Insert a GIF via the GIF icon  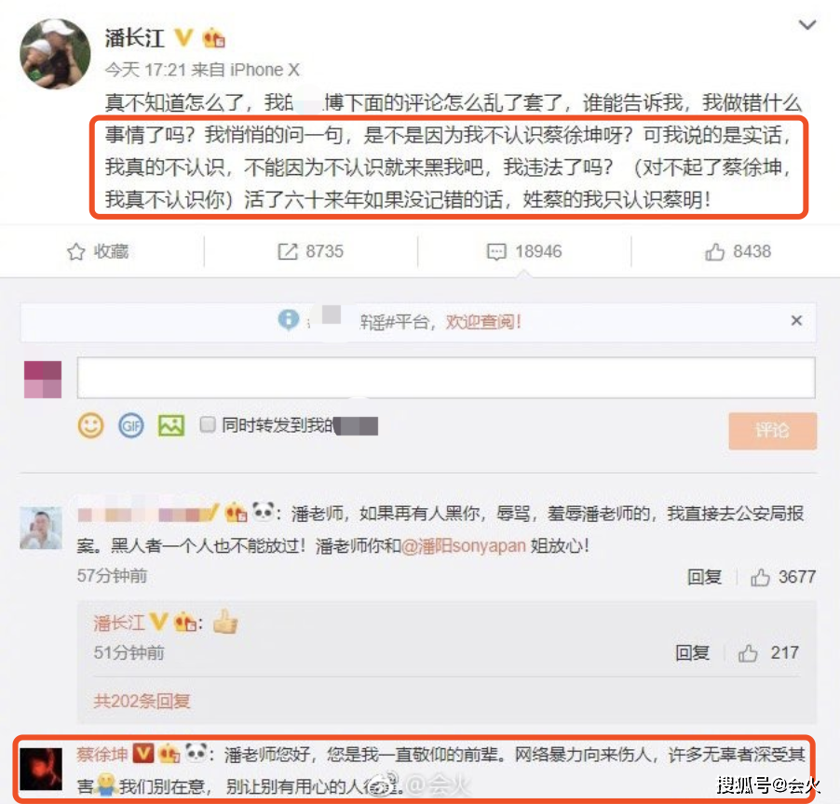click(131, 426)
